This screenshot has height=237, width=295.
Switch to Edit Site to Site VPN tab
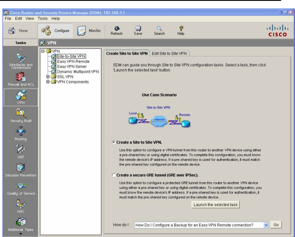169,54
